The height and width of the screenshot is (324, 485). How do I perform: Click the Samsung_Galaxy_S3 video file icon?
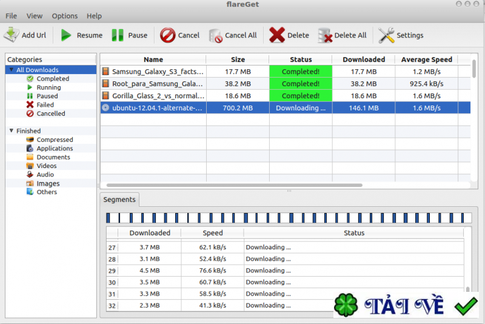(x=105, y=72)
